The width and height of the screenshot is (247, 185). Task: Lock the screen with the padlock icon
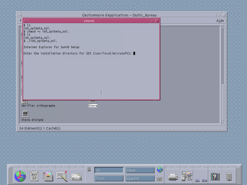point(89,169)
